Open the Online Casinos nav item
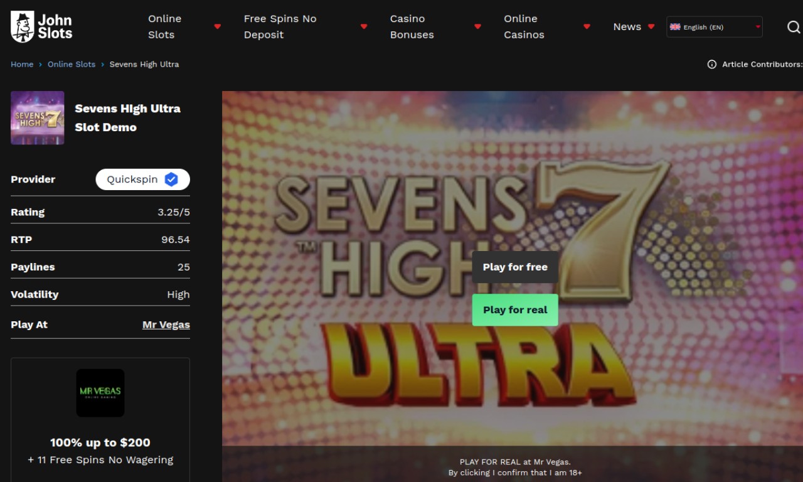This screenshot has width=803, height=482. click(524, 27)
